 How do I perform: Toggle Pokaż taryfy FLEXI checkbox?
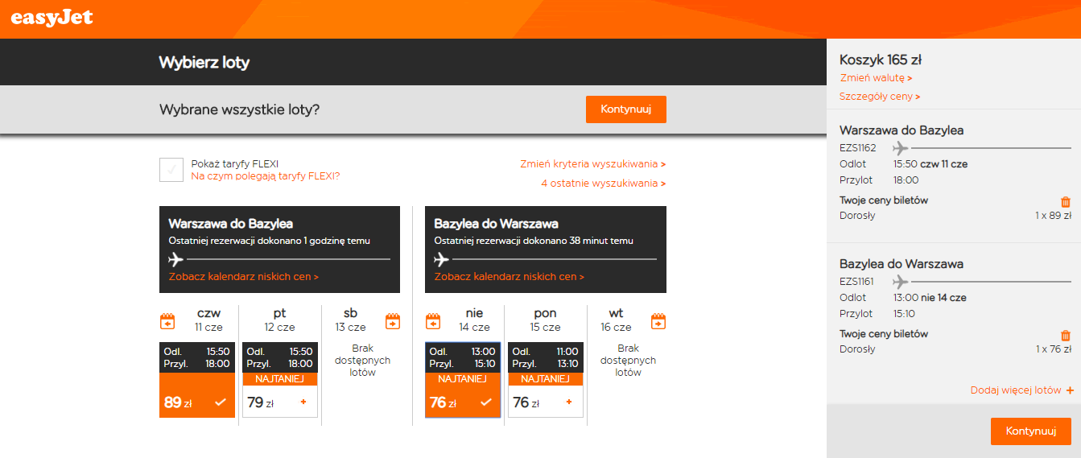171,170
